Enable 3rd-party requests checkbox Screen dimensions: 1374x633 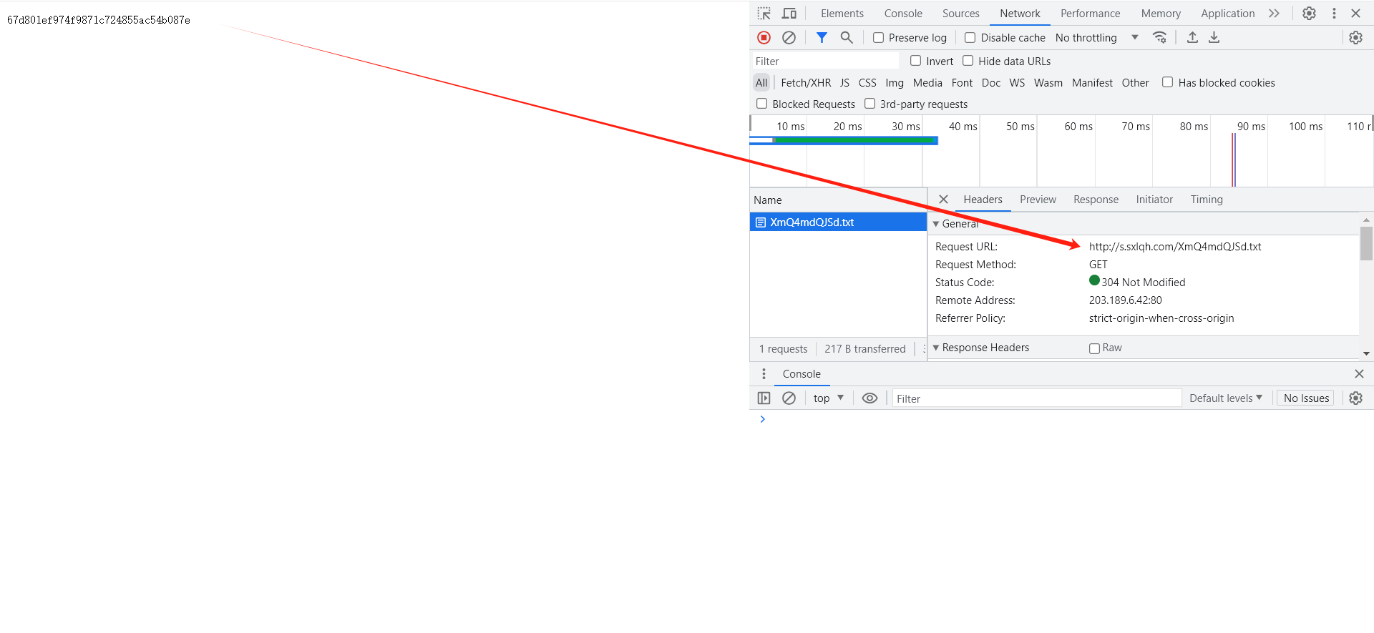[869, 104]
